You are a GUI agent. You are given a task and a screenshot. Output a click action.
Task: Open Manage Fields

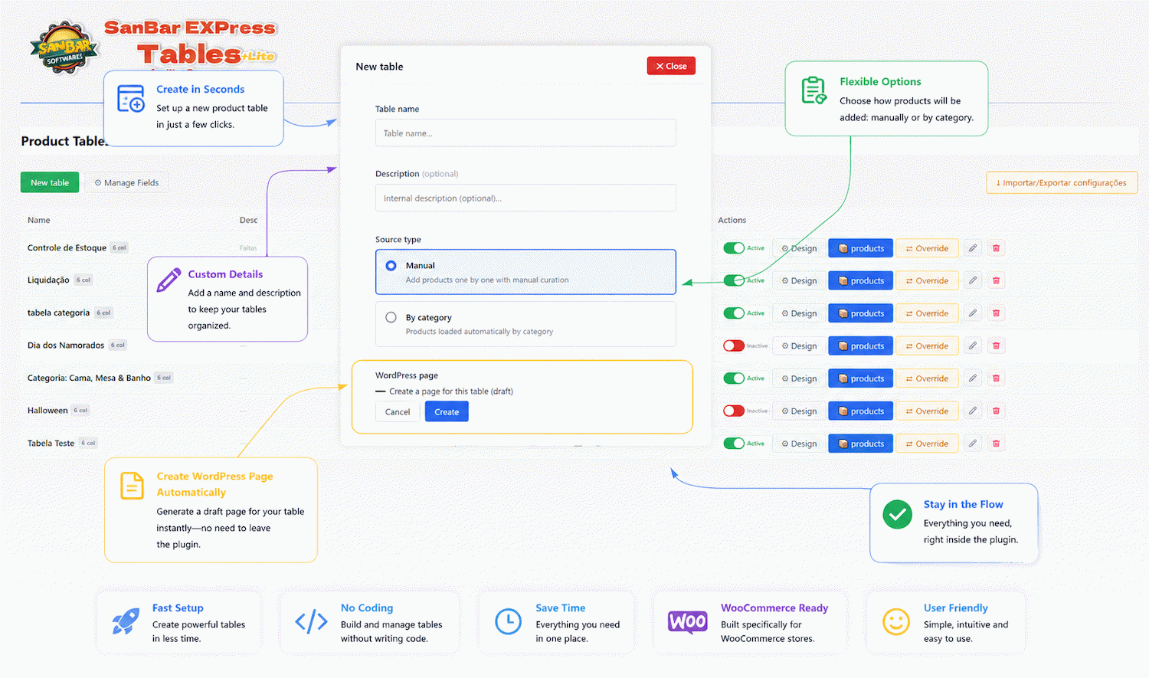pos(126,182)
